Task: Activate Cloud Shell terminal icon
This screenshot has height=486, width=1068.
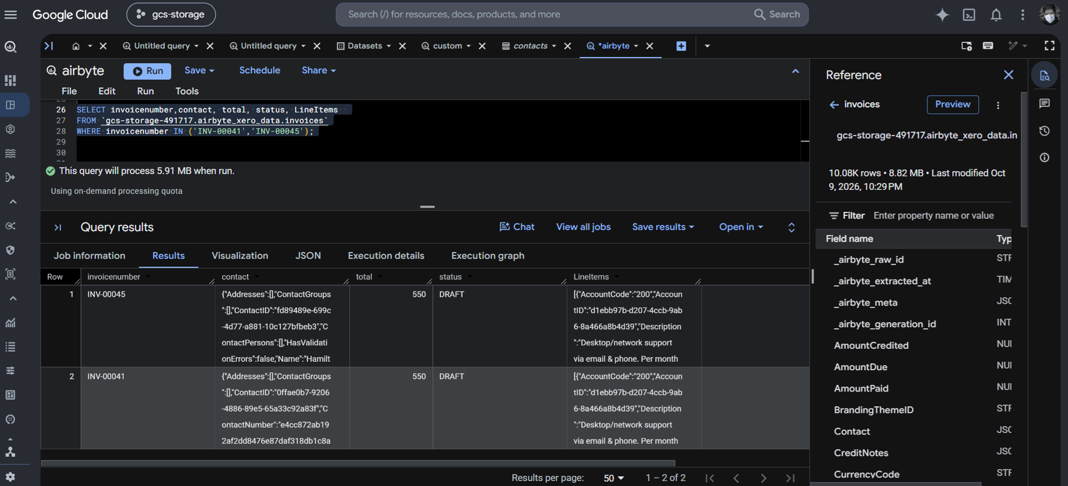Action: tap(969, 15)
